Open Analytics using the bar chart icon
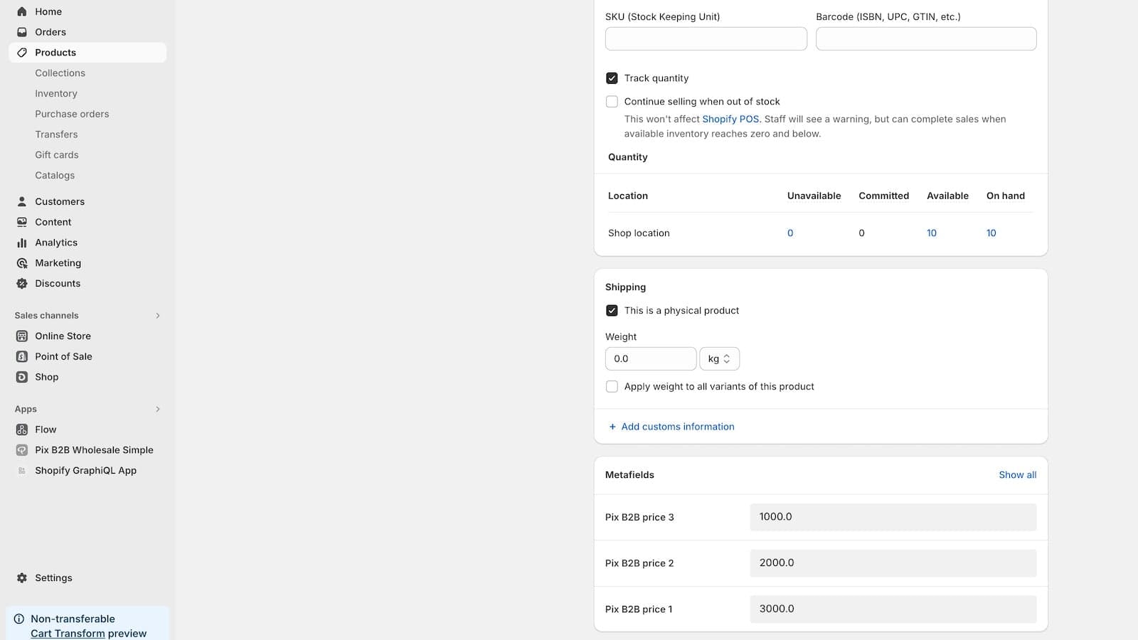Viewport: 1138px width, 640px height. point(22,242)
